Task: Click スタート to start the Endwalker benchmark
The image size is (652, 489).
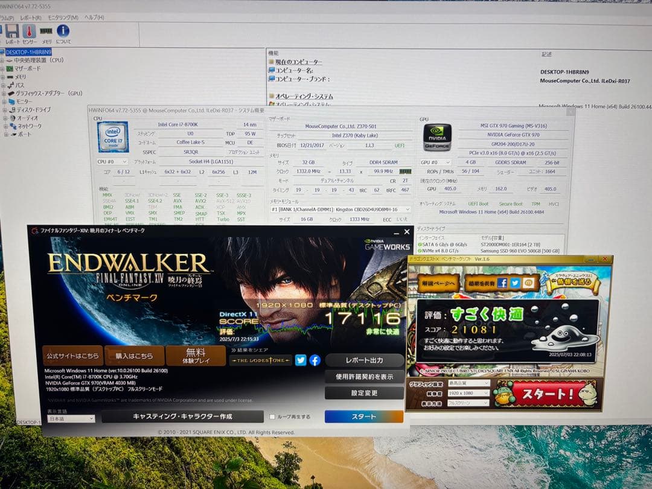Action: tap(363, 416)
